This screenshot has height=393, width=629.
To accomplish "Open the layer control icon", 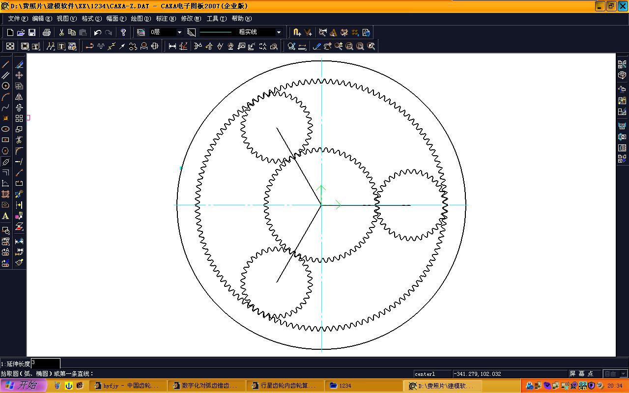I will (141, 32).
